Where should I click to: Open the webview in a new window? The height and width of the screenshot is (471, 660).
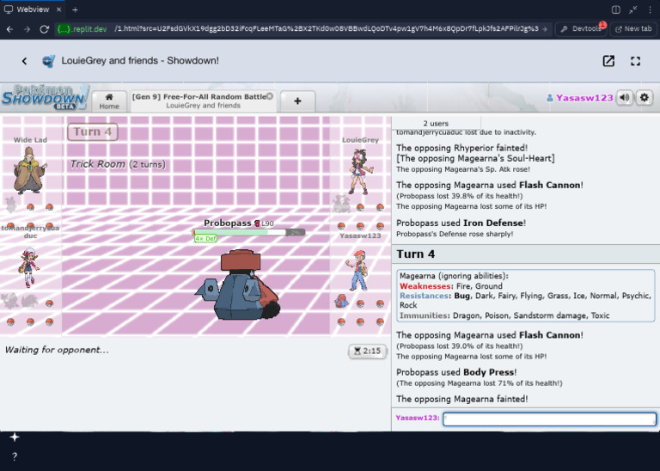(608, 61)
